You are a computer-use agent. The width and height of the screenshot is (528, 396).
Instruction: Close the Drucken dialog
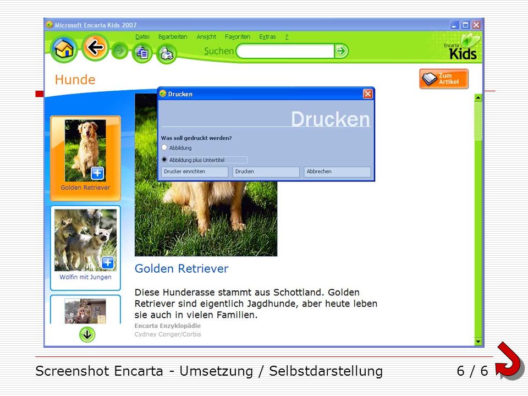tap(368, 94)
